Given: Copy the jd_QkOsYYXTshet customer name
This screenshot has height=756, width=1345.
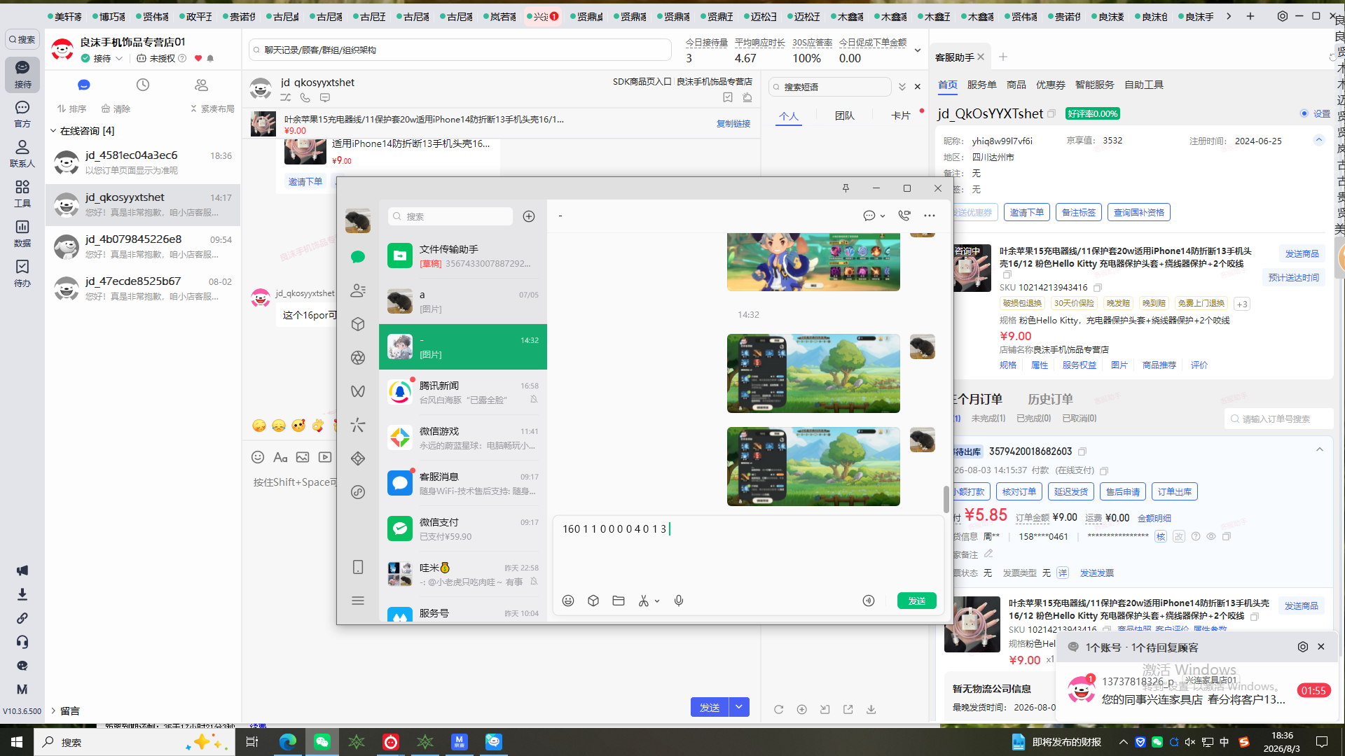Looking at the screenshot, I should pos(1051,113).
